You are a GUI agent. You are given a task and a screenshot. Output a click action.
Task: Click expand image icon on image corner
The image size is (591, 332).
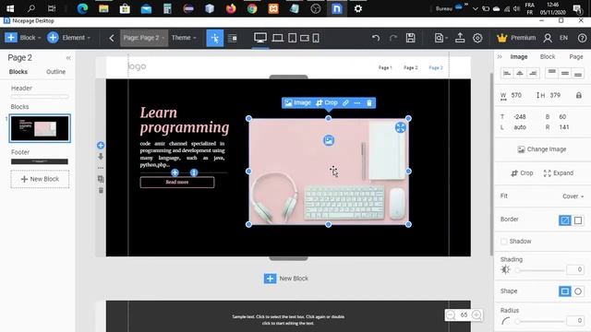(400, 127)
